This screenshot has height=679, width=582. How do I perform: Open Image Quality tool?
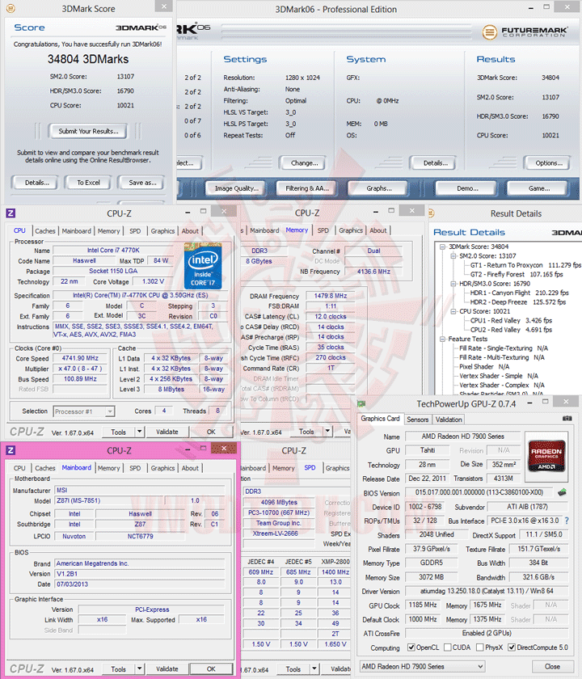pos(236,188)
